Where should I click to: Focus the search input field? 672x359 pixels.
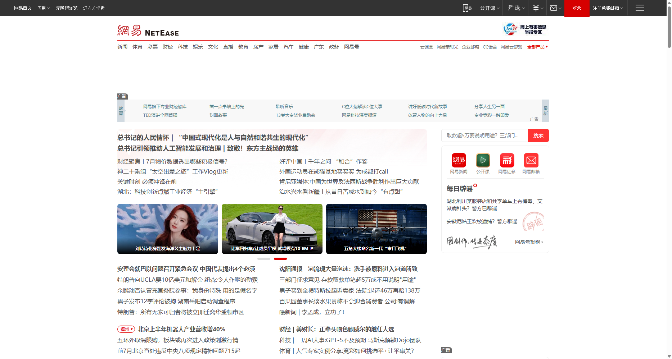coord(485,135)
